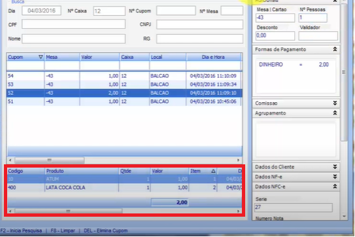The height and width of the screenshot is (237, 355).
Task: Click the Nº Caixa input field
Action: point(109,11)
